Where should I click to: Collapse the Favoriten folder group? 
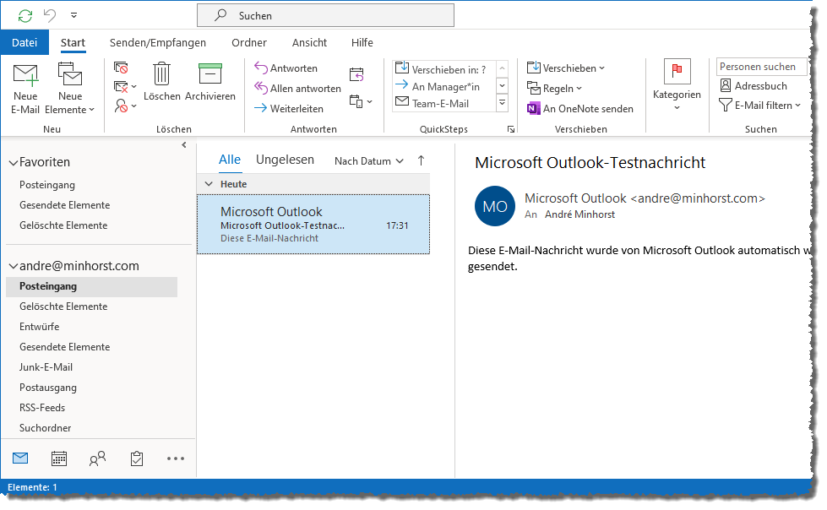pos(14,161)
